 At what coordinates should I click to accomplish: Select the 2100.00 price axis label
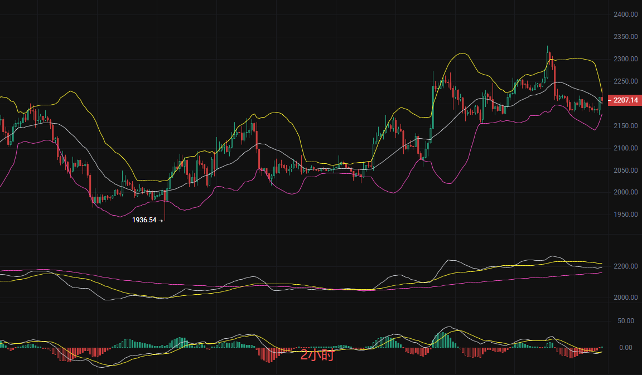[x=625, y=148]
